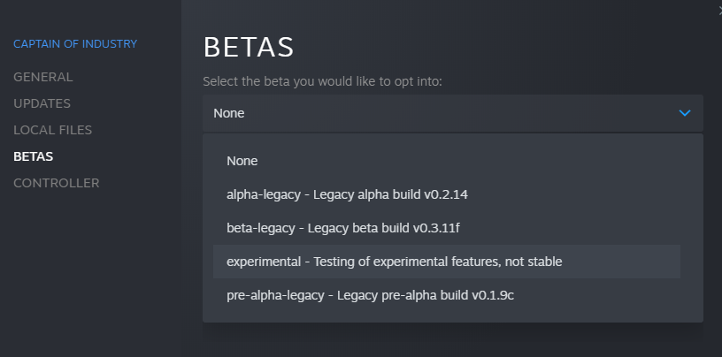Choose the None option in the list
The image size is (722, 357).
coord(446,161)
